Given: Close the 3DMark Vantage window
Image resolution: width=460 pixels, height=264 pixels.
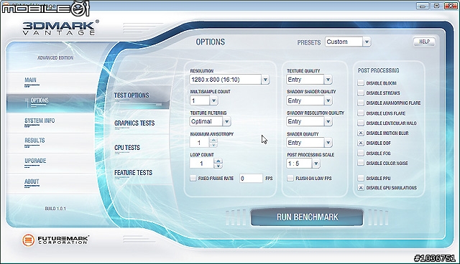Looking at the screenshot, I should (x=451, y=6).
